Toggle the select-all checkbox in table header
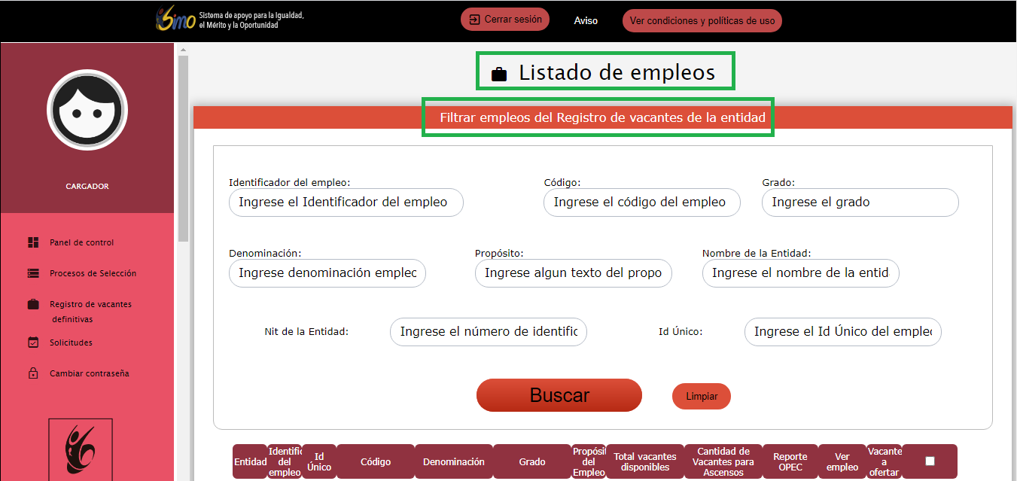Screen dimensions: 1017x481 coord(930,461)
